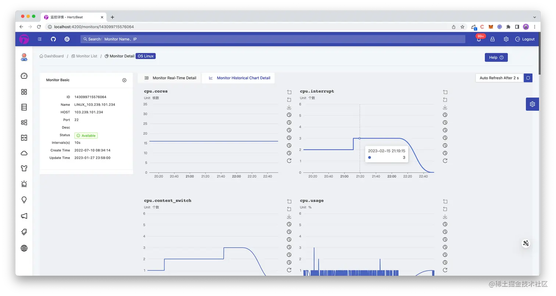The image size is (556, 296).
Task: Select the server rack icon in the sidebar
Action: coord(24,107)
